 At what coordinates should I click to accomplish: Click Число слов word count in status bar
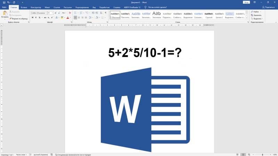(x=21, y=155)
